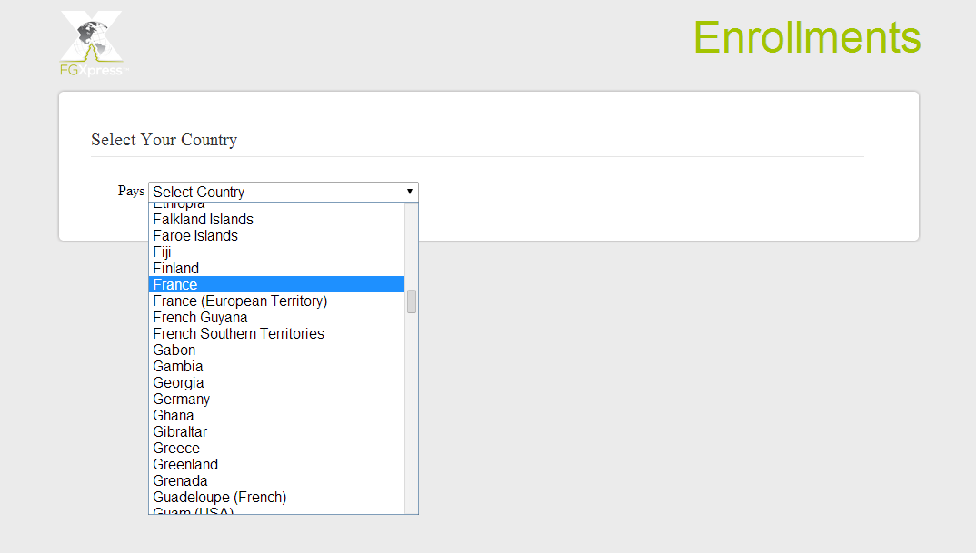Choose Greenland option

point(276,464)
